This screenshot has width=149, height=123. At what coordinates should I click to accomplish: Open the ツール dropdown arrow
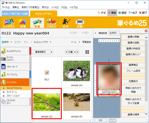(x=79, y=42)
